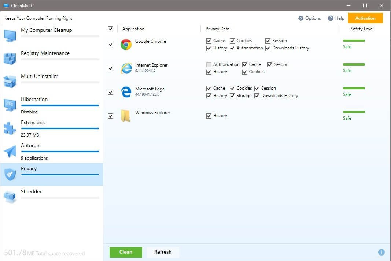Click the green Clean button
The width and height of the screenshot is (391, 261).
click(x=126, y=252)
